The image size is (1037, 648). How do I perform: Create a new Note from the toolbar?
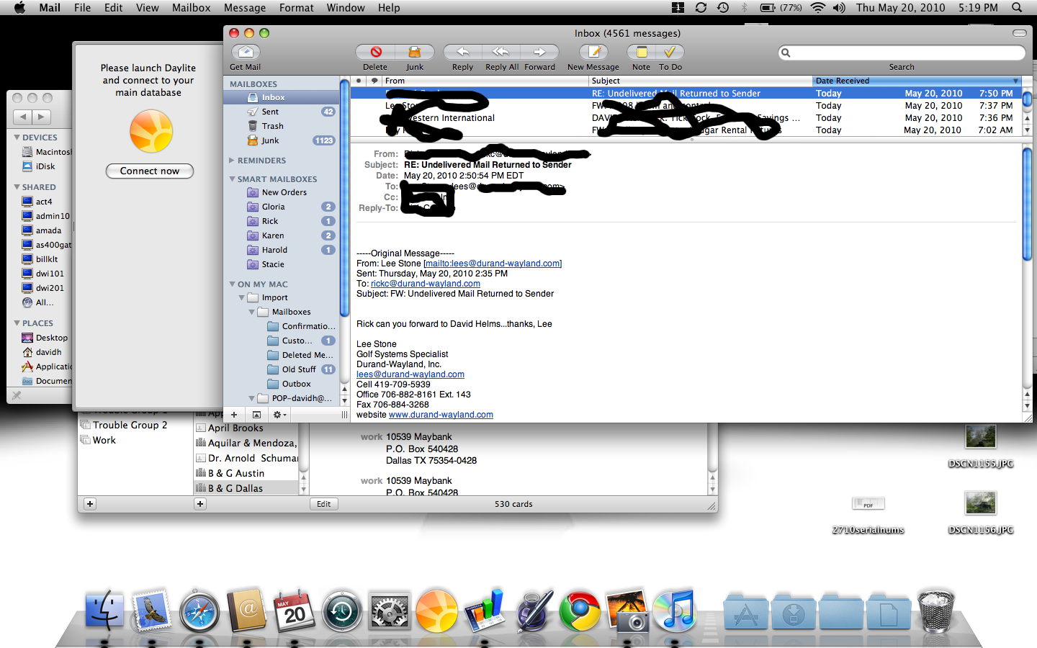[641, 52]
